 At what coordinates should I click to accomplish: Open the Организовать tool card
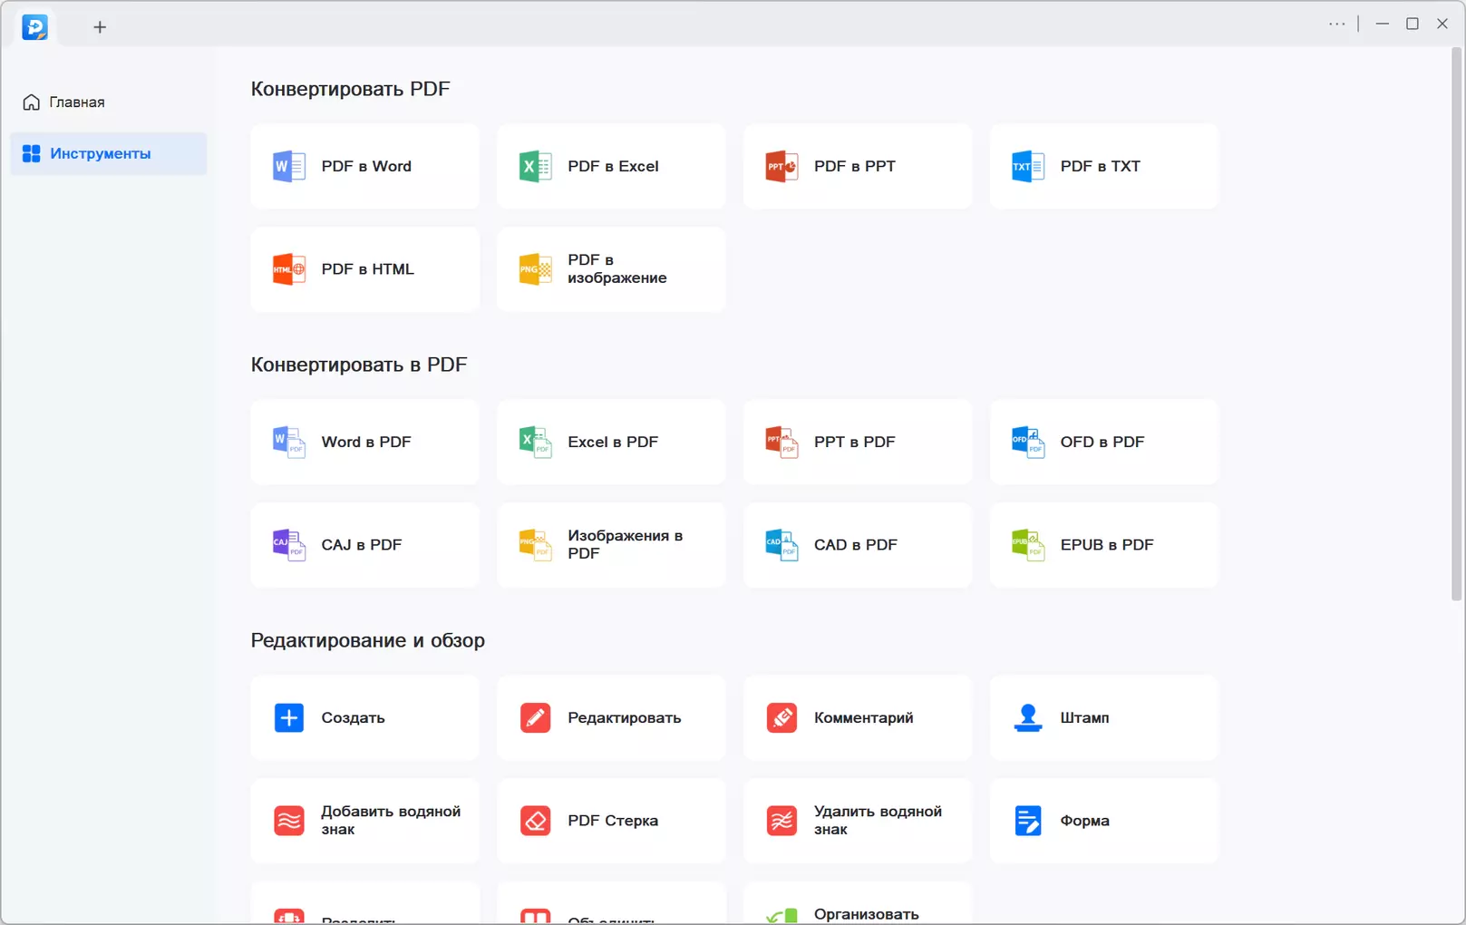pyautogui.click(x=857, y=903)
